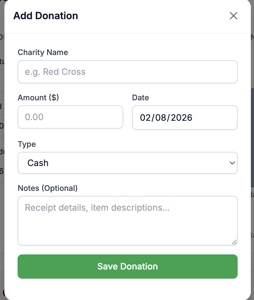Open the Type dropdown showing Cash
254x300 pixels.
tap(128, 163)
